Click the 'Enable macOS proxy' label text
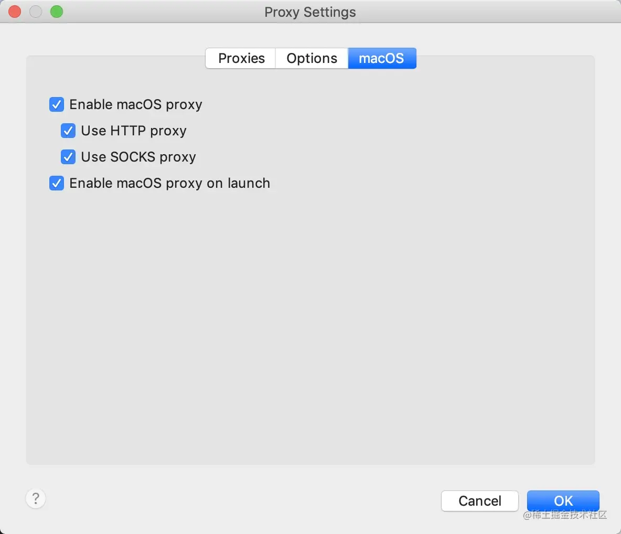 (x=136, y=104)
